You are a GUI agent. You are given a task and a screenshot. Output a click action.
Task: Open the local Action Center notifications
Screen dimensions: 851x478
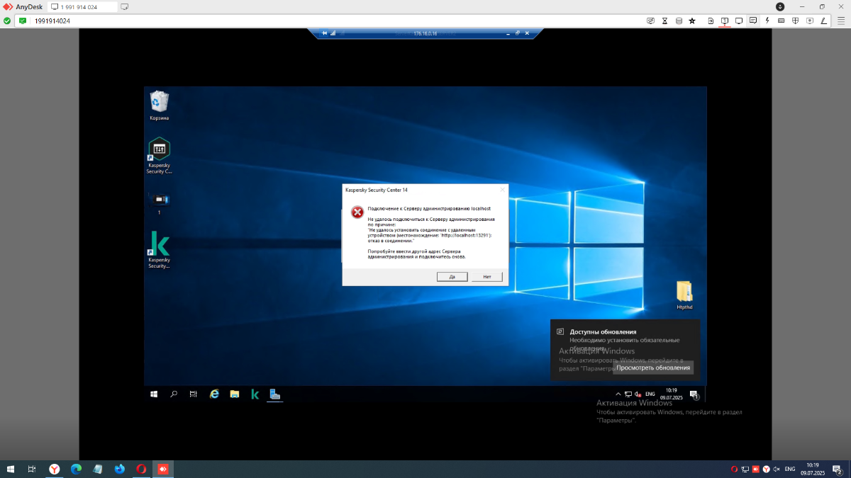838,469
